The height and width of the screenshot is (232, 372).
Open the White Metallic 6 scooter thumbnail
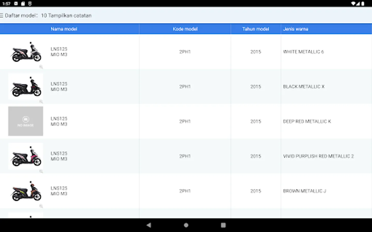tap(26, 52)
